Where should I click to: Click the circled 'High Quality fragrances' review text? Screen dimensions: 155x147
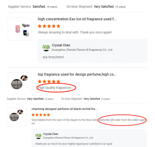[x=54, y=88]
